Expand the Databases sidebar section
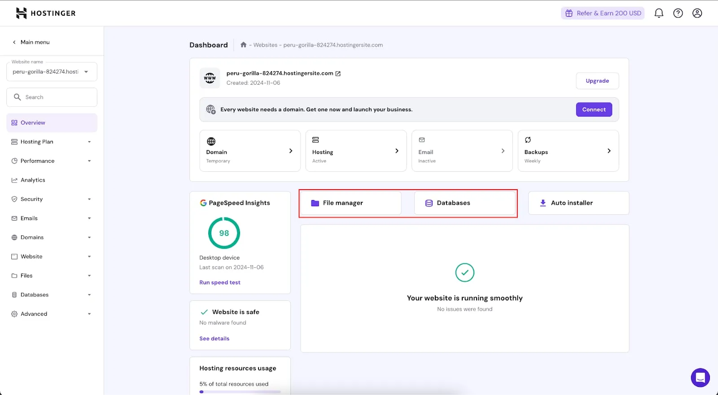This screenshot has height=395, width=718. coord(89,295)
